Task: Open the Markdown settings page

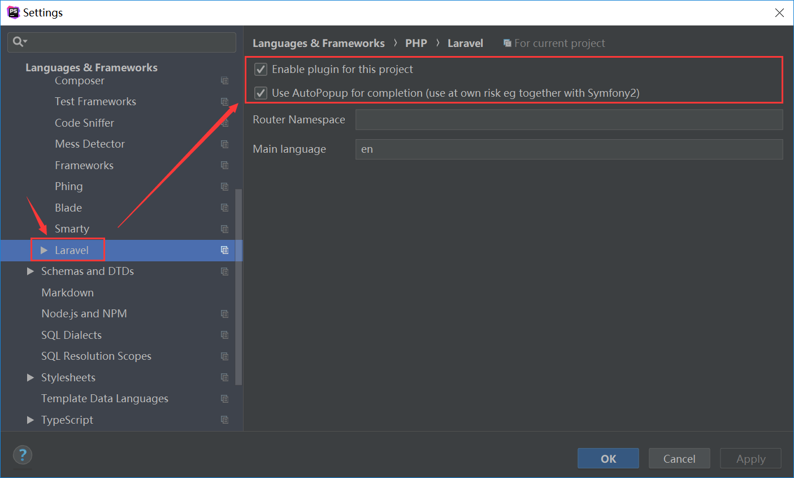Action: (67, 292)
